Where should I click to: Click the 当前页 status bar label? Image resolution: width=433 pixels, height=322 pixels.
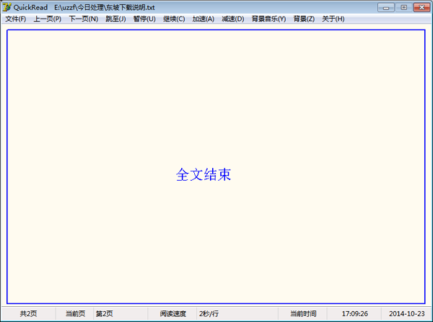[x=75, y=314]
